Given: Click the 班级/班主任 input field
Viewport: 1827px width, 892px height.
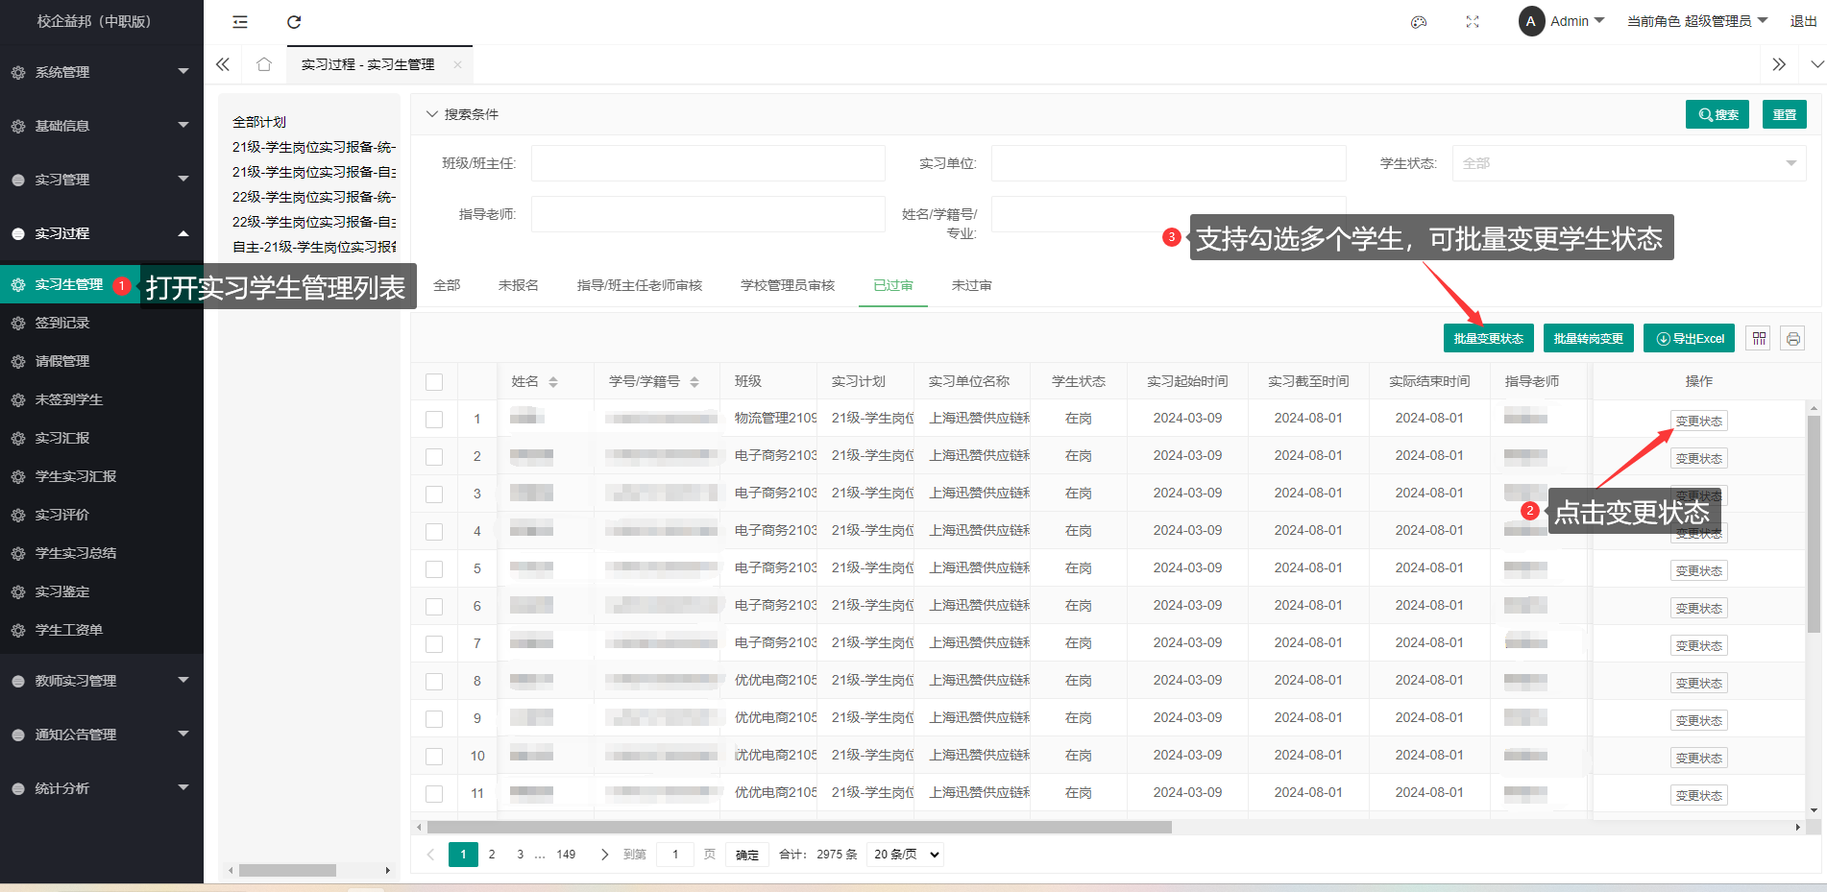Looking at the screenshot, I should coord(708,163).
